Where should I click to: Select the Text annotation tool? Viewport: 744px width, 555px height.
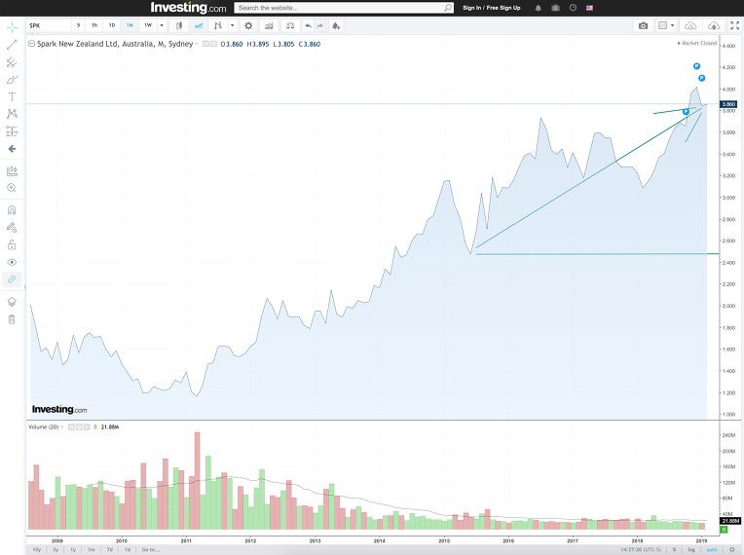click(12, 96)
